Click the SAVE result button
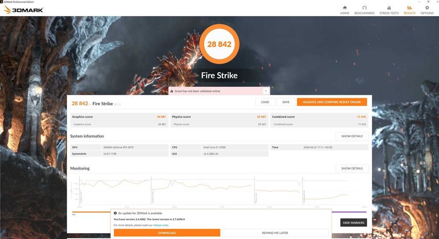 pos(286,102)
